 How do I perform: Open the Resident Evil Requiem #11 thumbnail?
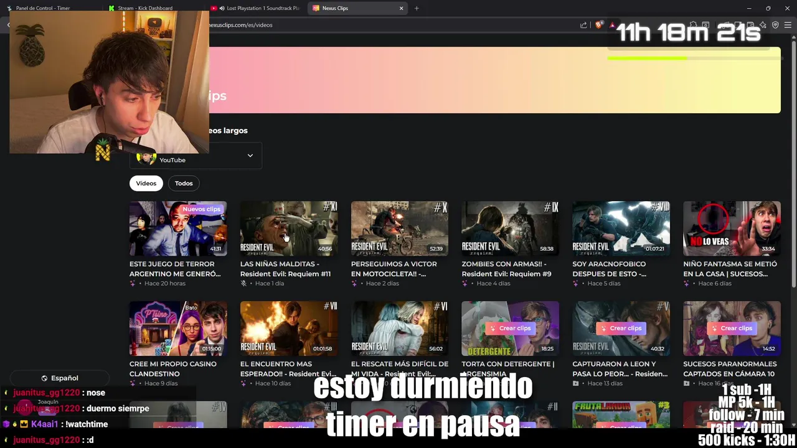tap(289, 228)
